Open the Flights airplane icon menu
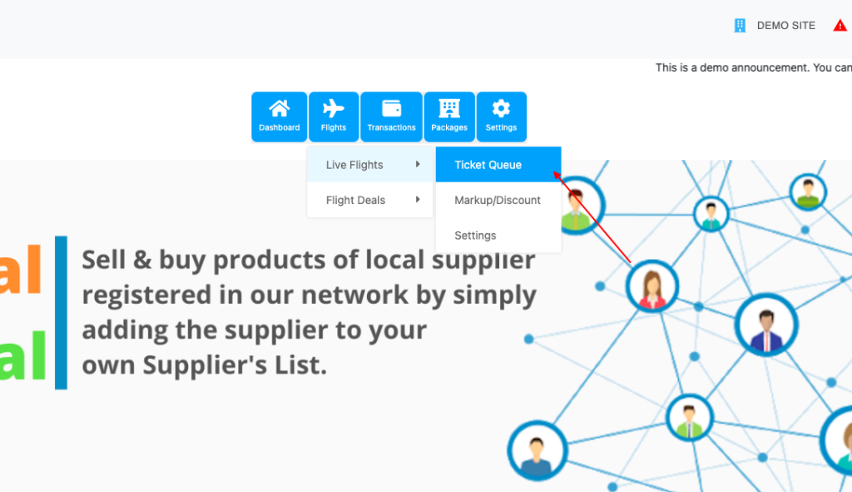The width and height of the screenshot is (852, 492). (x=333, y=109)
